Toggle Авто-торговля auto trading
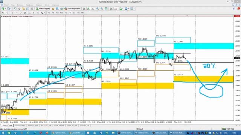Screen dimensions: 241x135 coord(72,9)
